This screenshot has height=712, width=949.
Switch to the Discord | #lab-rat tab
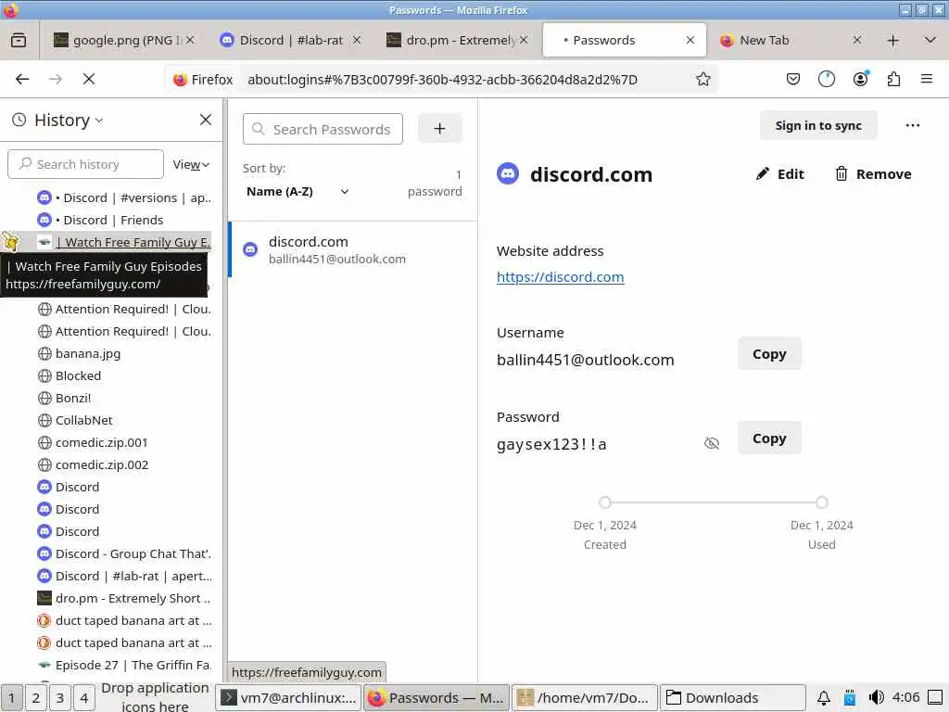[290, 41]
